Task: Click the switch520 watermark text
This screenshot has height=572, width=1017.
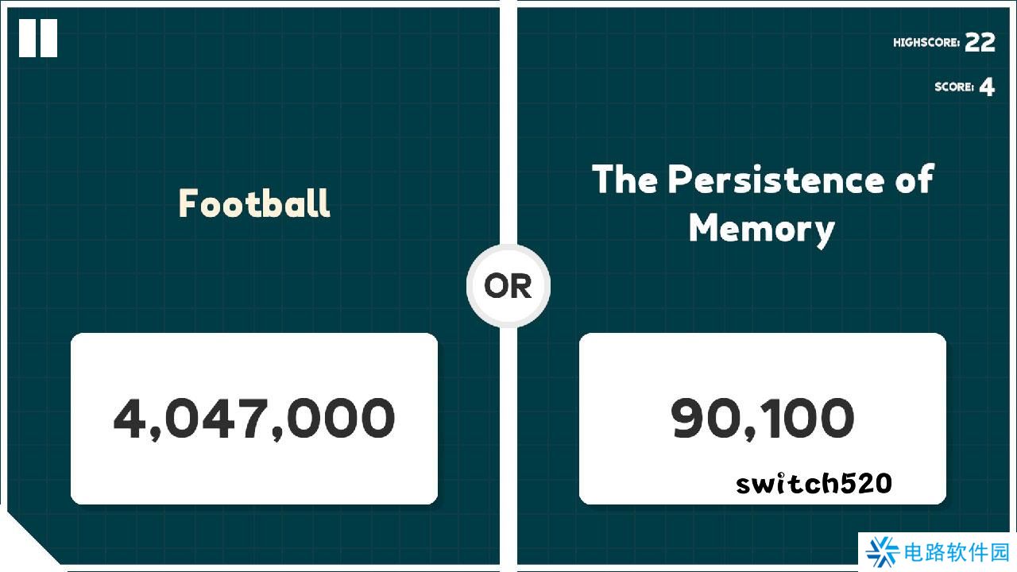Action: click(814, 483)
